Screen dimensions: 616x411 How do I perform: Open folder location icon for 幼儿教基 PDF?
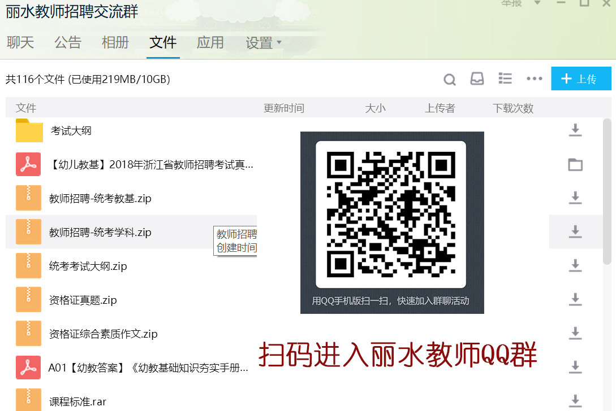click(575, 165)
